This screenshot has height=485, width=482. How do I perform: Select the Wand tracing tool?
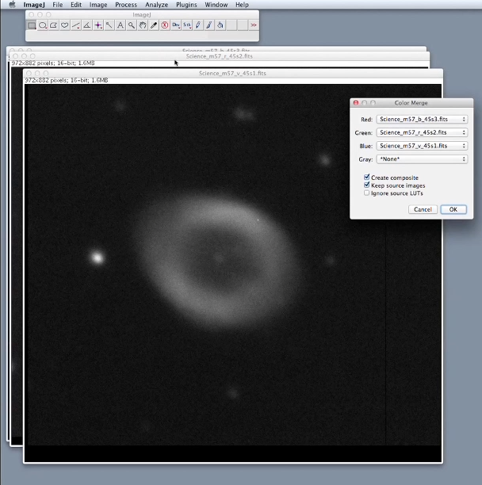[109, 25]
